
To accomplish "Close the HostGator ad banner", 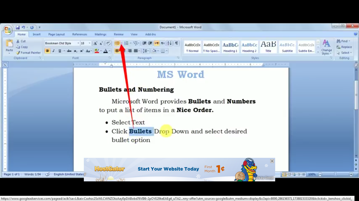I will pyautogui.click(x=272, y=161).
